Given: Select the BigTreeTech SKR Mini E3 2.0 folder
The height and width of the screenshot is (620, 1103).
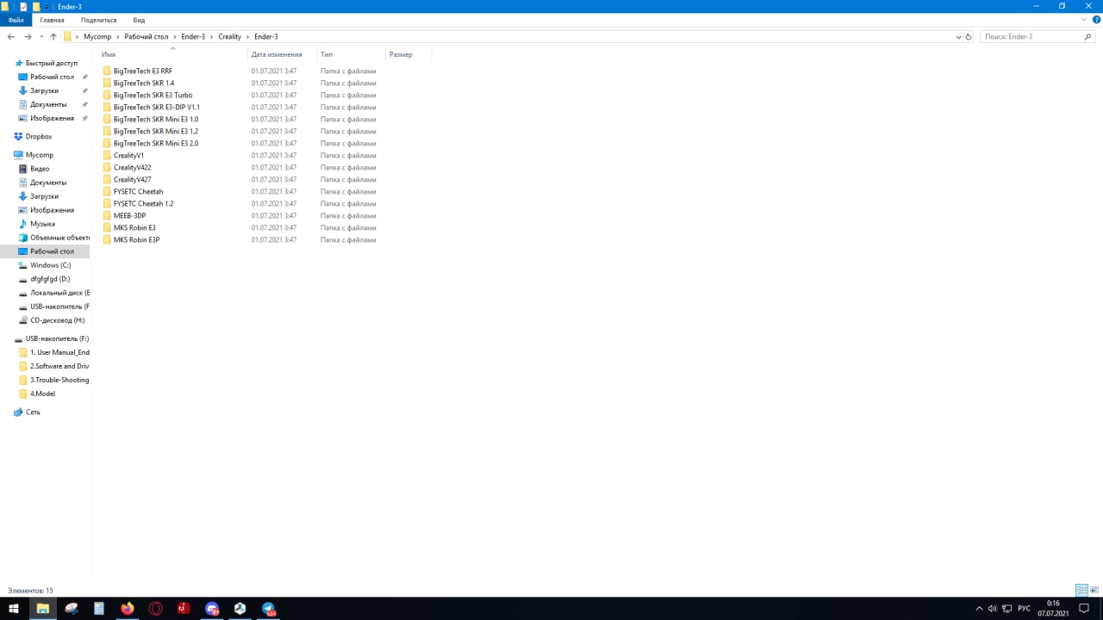Looking at the screenshot, I should coord(155,144).
